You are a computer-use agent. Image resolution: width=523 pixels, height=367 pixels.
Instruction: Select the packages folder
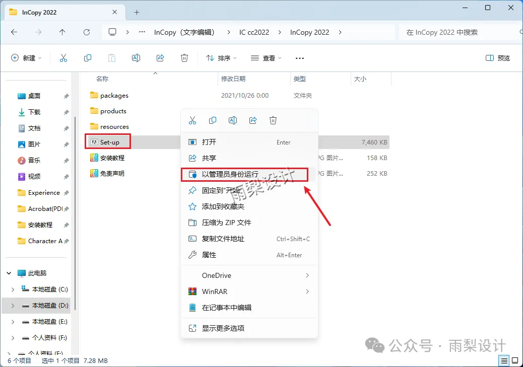(109, 95)
